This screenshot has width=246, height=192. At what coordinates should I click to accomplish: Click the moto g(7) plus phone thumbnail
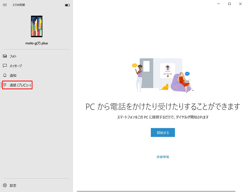[x=37, y=26]
